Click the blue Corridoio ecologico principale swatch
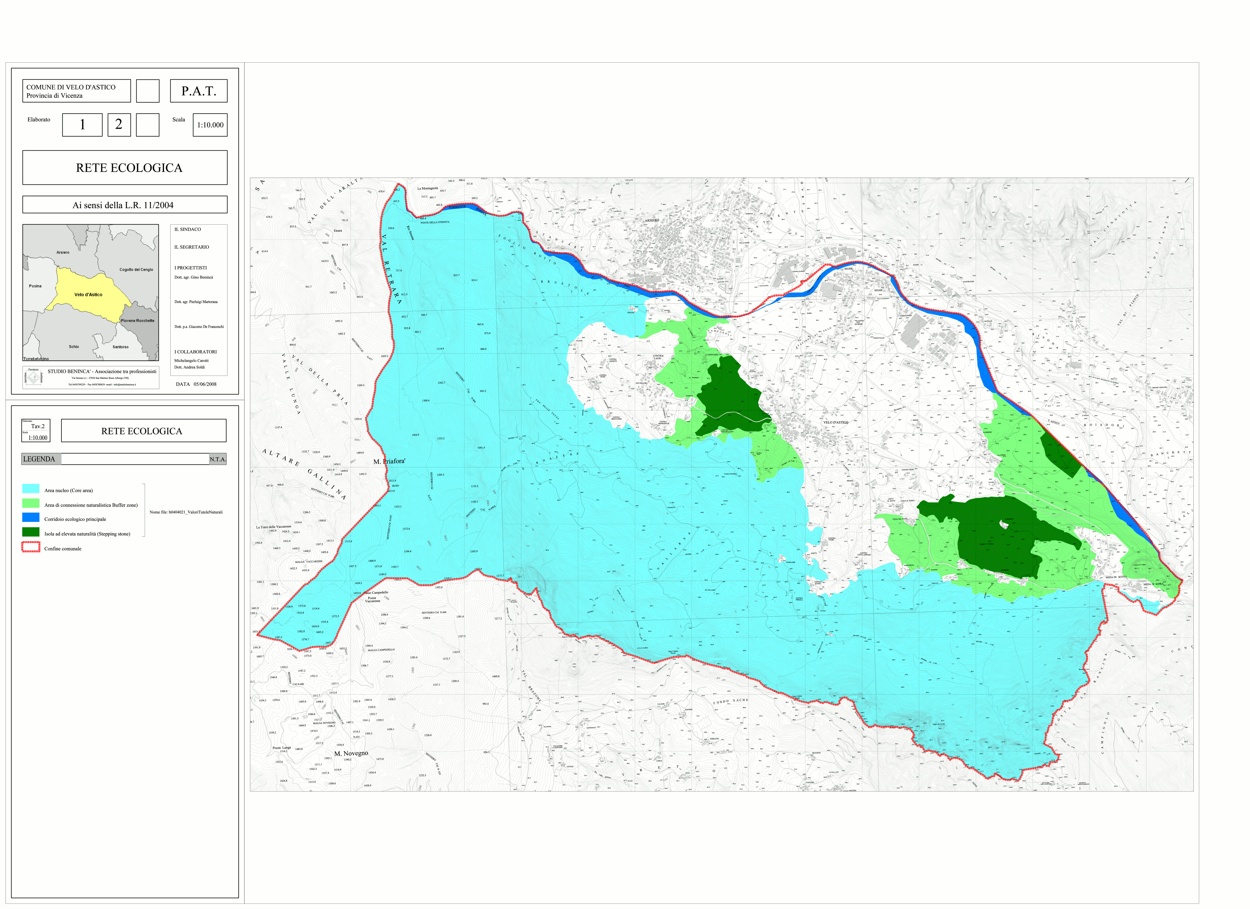The image size is (1250, 909). click(31, 518)
